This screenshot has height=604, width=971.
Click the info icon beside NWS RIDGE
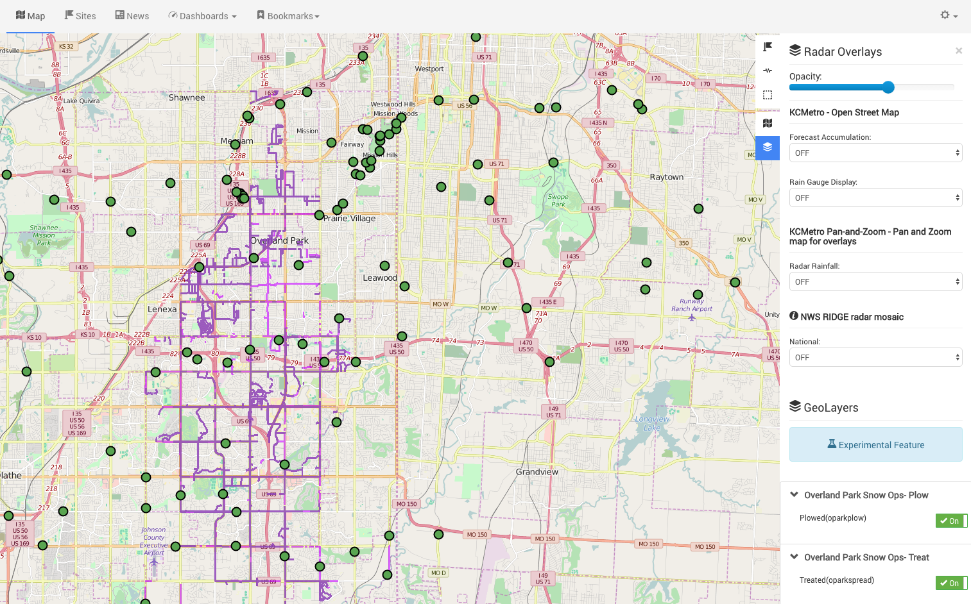[794, 315]
